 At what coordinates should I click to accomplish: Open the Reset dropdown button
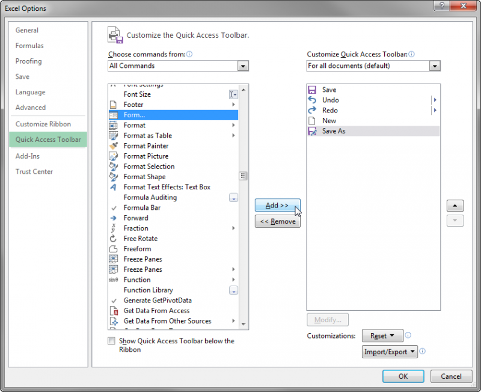382,335
